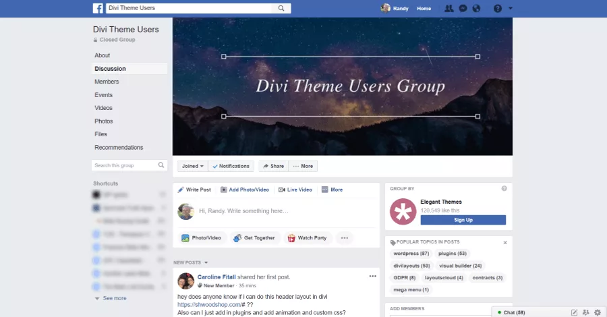Click Elegant Themes asterisk logo
This screenshot has height=317, width=607.
(x=403, y=212)
